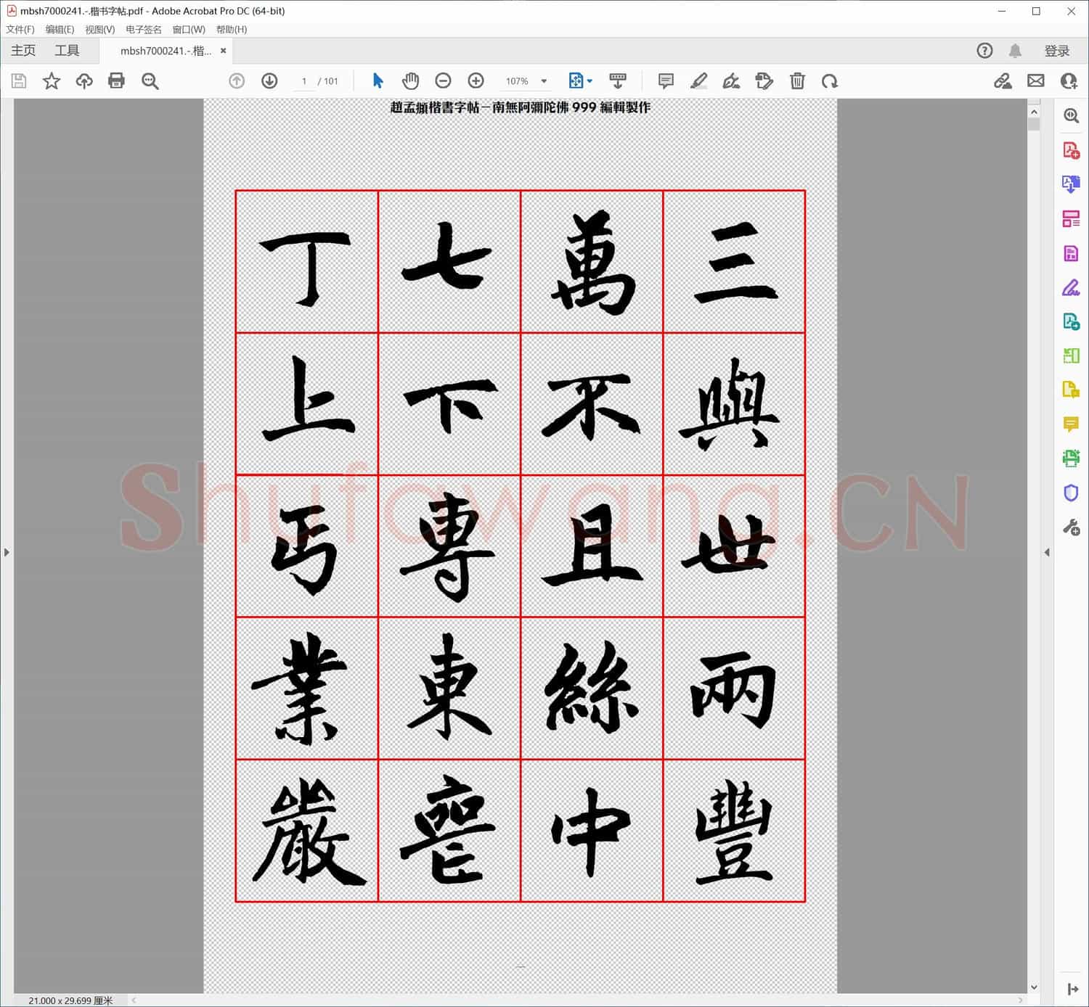Select the Fill & Sign tool

pos(1071,287)
